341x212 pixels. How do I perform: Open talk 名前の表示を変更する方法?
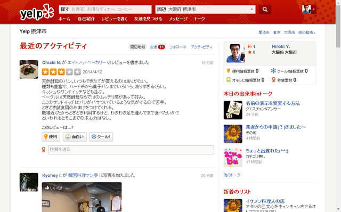tap(273, 103)
